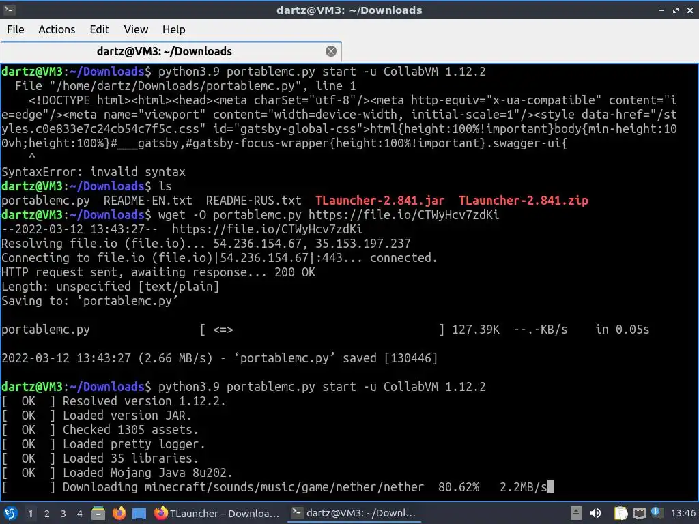Viewport: 699px width, 524px height.
Task: Click the '200 OK' HTTP response text
Action: coord(295,272)
